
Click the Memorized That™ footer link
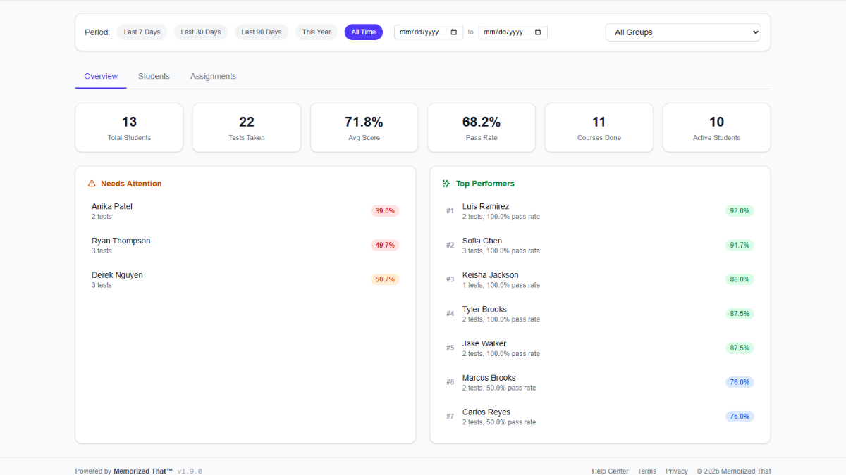click(x=143, y=471)
